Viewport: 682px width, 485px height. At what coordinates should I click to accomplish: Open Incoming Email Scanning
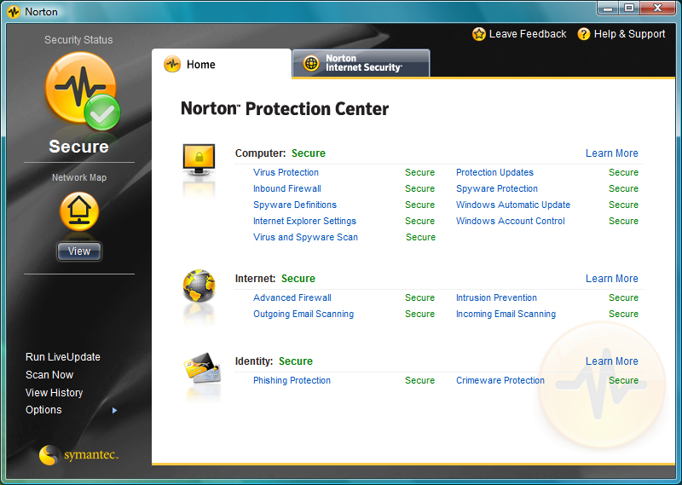[x=506, y=314]
